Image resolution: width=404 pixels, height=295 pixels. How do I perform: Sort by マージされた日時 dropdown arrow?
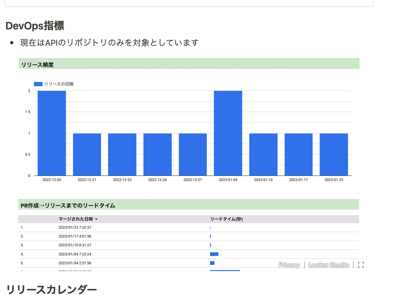(x=96, y=219)
